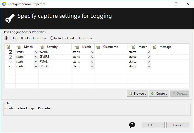Select the WARN severity cell
Screen dimensions: 194x133
point(55,52)
